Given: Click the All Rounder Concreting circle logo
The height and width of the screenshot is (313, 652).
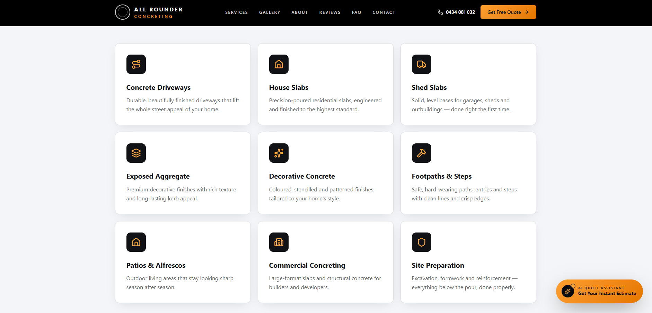Looking at the screenshot, I should 123,12.
